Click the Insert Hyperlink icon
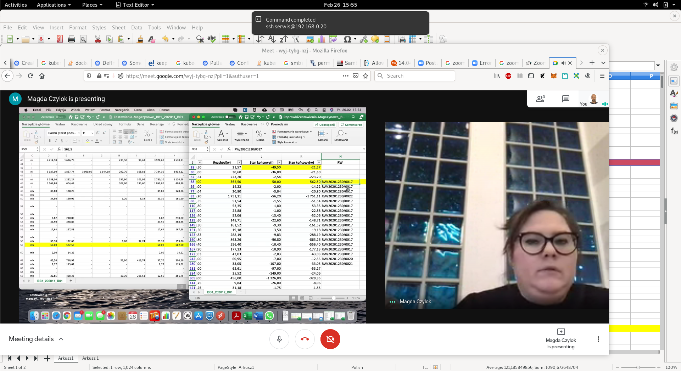 363,39
